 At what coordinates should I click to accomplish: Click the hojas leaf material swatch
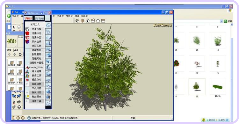[x=12, y=41]
